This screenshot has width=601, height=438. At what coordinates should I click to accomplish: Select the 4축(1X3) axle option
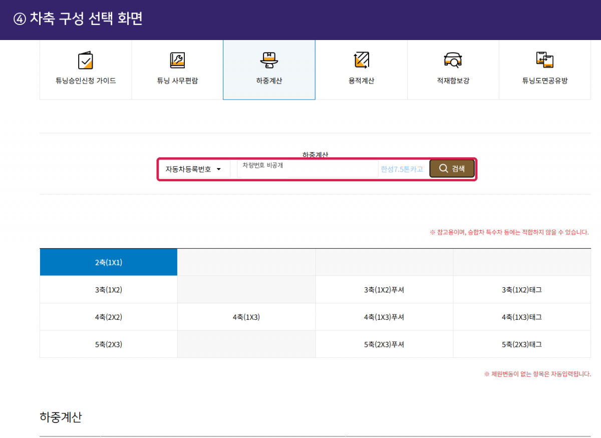pos(246,317)
